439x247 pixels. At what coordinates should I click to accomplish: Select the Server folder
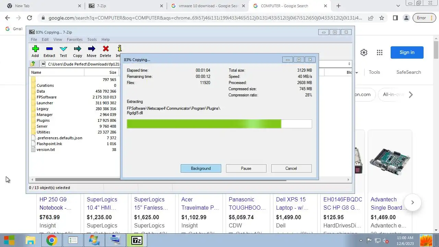tap(42, 126)
